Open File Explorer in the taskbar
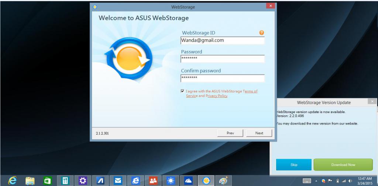 30,181
